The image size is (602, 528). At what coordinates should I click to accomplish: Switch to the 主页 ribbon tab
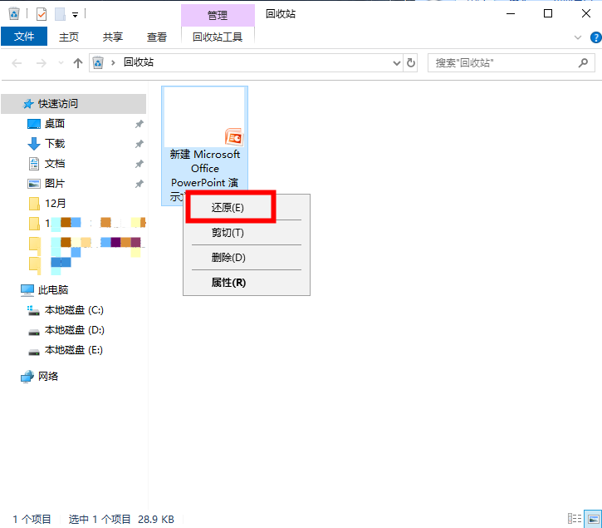point(69,37)
